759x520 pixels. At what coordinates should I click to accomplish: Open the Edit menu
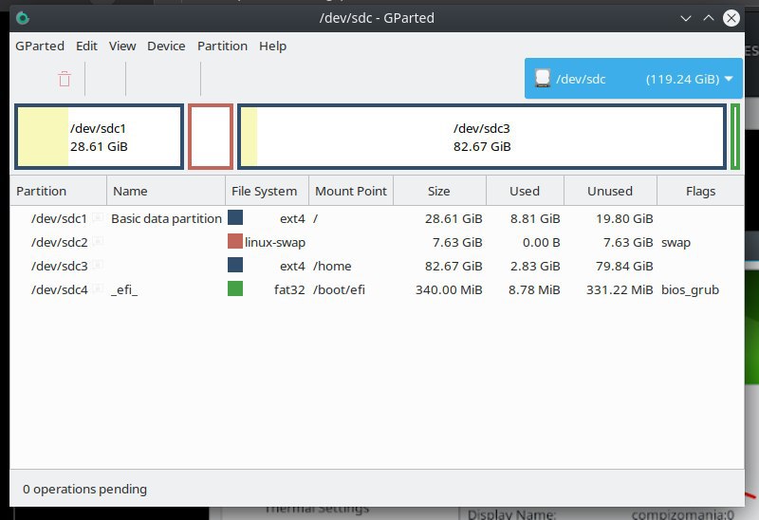86,46
